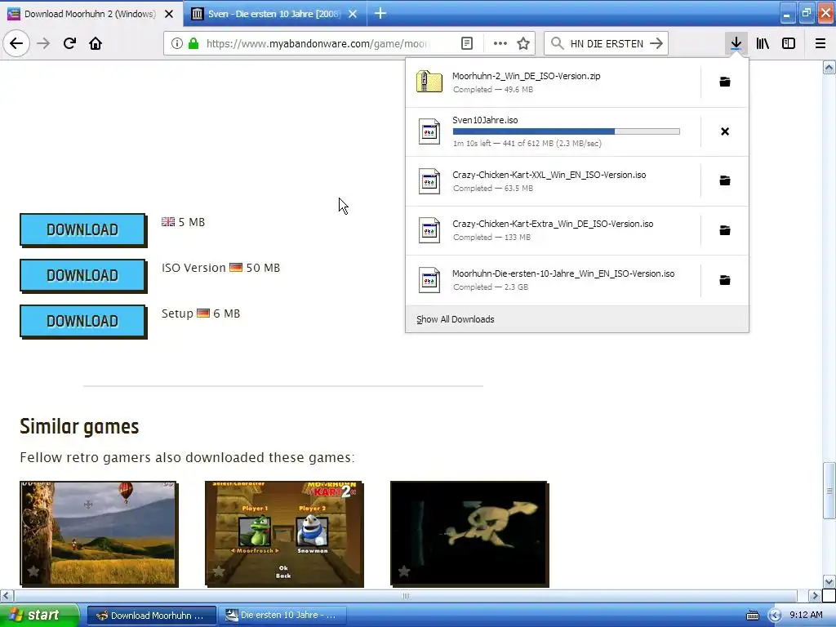Screen dimensions: 836x627
Task: Open a new browser tab
Action: click(380, 13)
